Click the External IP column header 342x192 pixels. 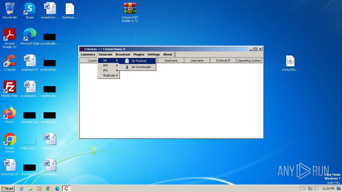223,61
